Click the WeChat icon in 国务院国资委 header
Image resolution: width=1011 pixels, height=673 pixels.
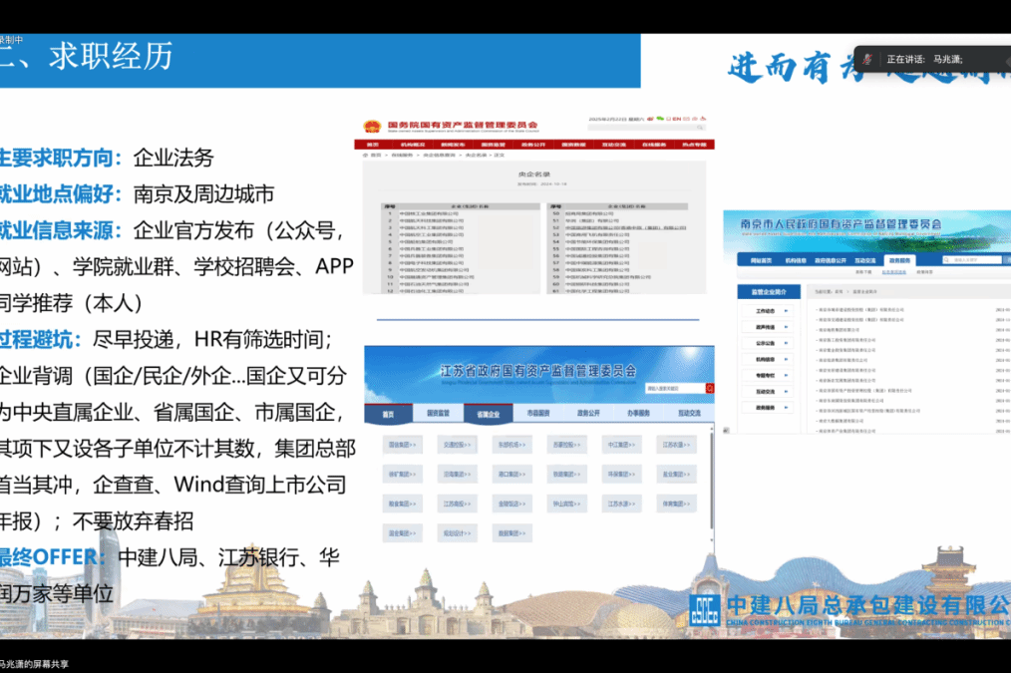(659, 118)
